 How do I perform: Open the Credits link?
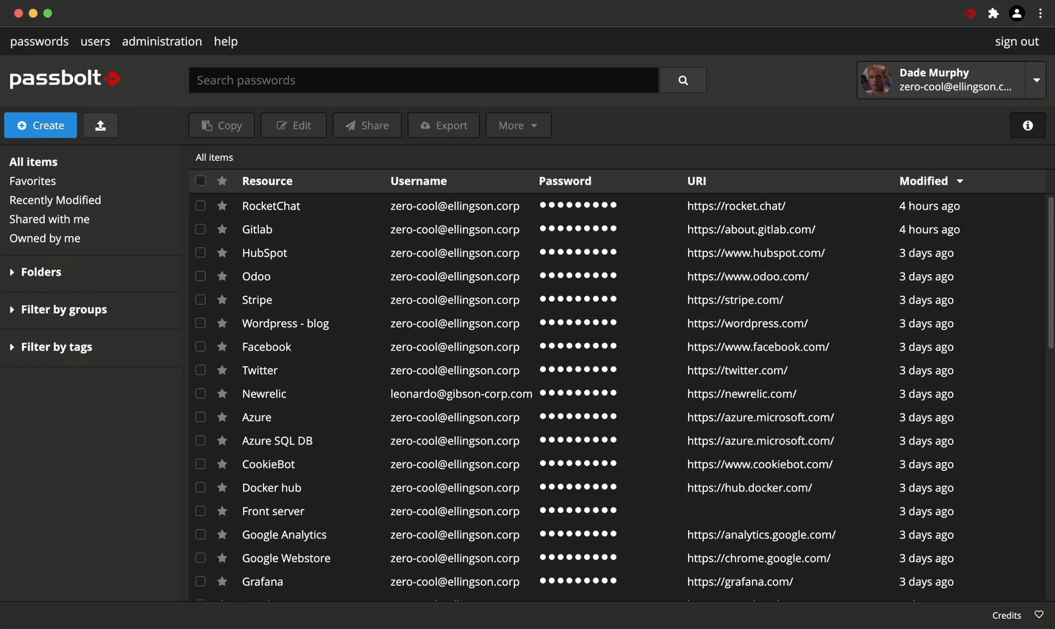(x=1006, y=616)
